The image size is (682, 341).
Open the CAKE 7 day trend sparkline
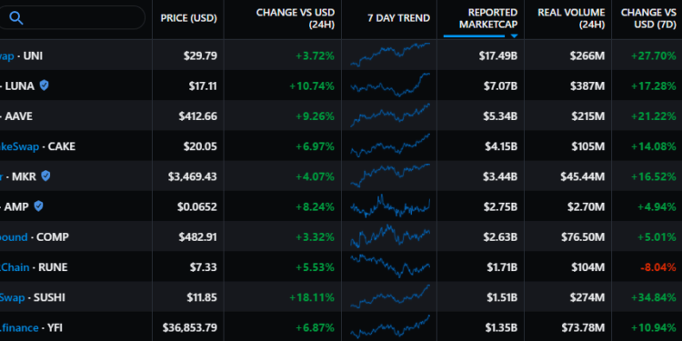point(390,145)
